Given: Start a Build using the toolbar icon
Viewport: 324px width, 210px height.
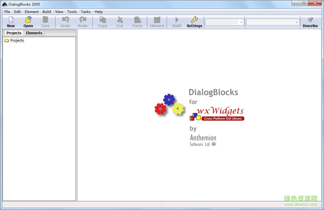Looking at the screenshot, I should 176,22.
